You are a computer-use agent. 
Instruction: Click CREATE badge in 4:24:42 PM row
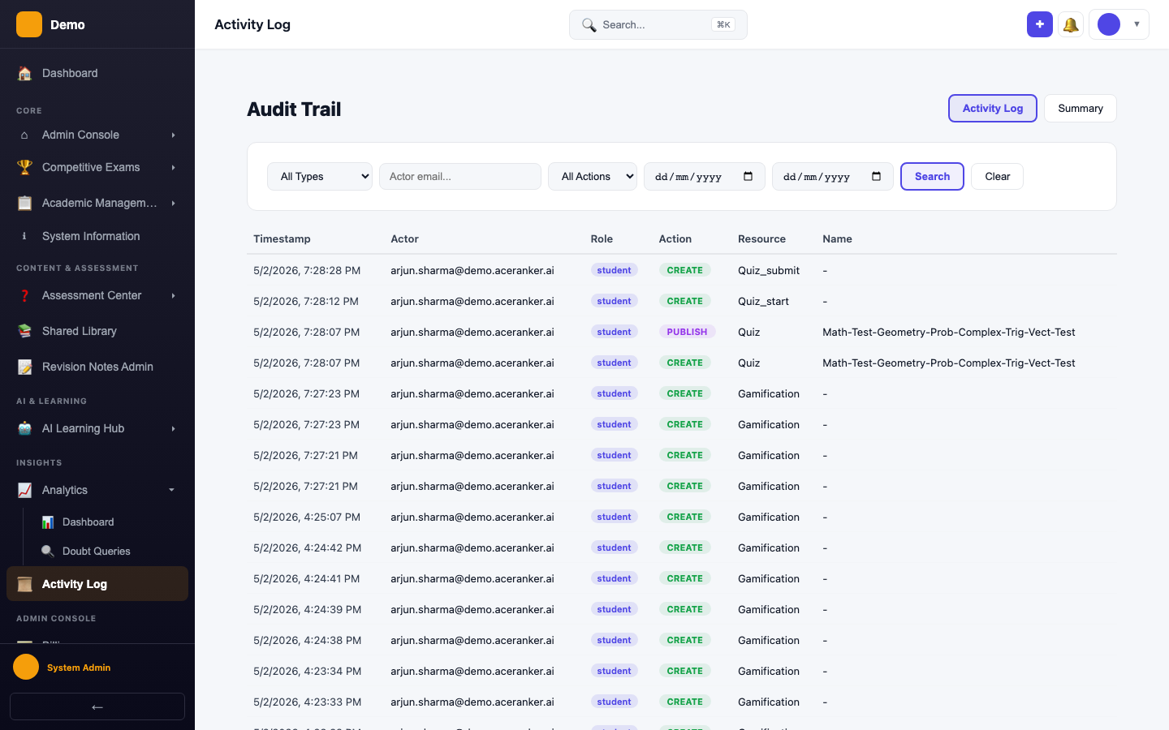point(685,547)
